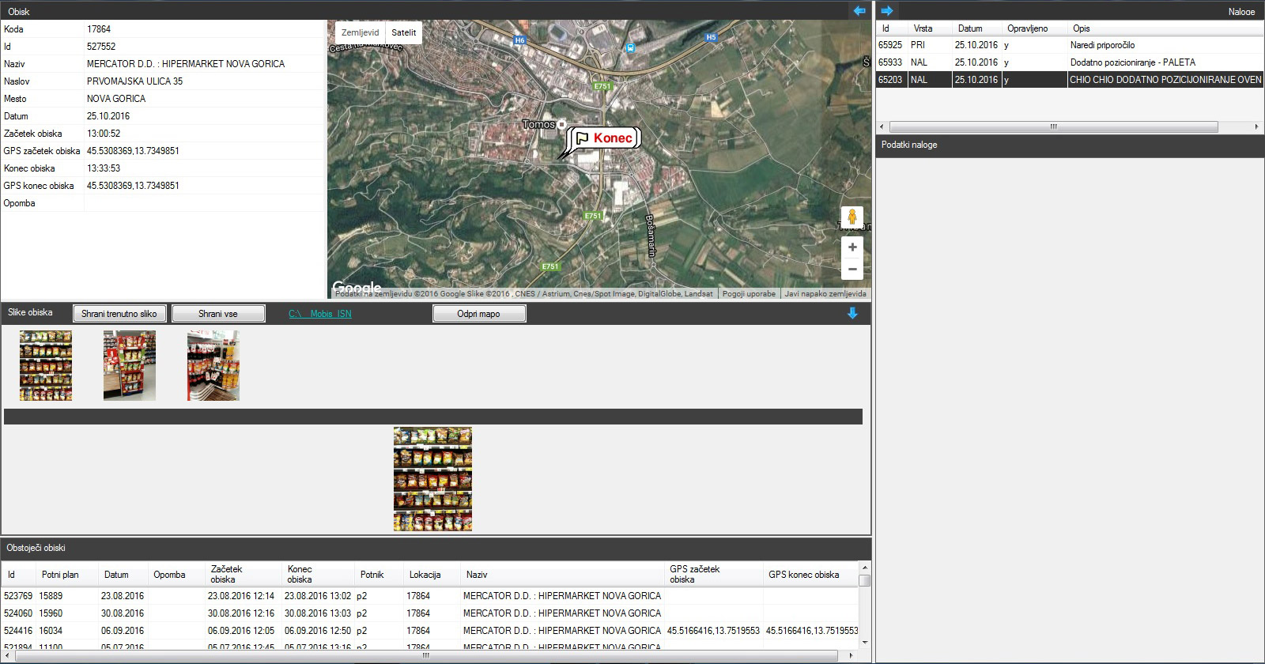Select the first shelf photo thumbnail
This screenshot has height=664, width=1265.
46,365
